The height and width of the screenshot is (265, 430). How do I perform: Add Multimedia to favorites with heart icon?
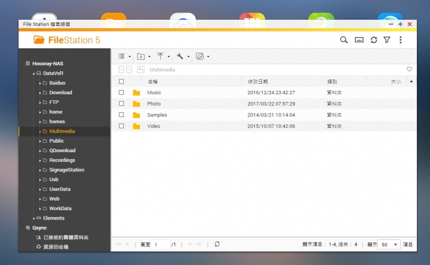point(409,69)
